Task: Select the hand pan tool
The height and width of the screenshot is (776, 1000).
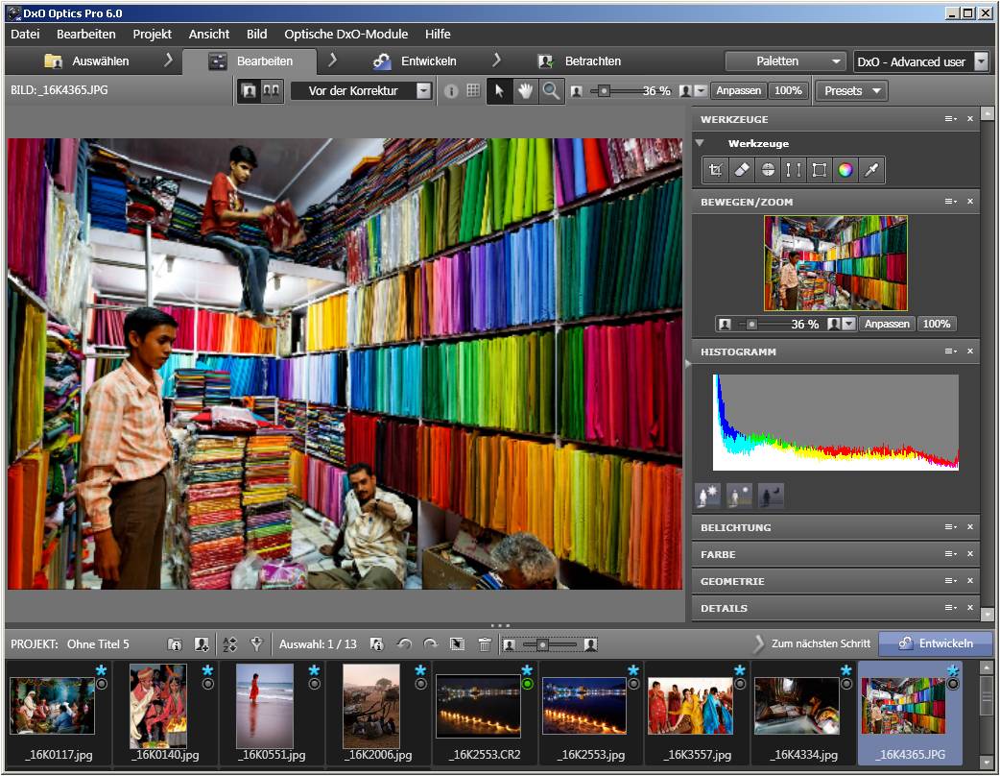Action: click(525, 90)
